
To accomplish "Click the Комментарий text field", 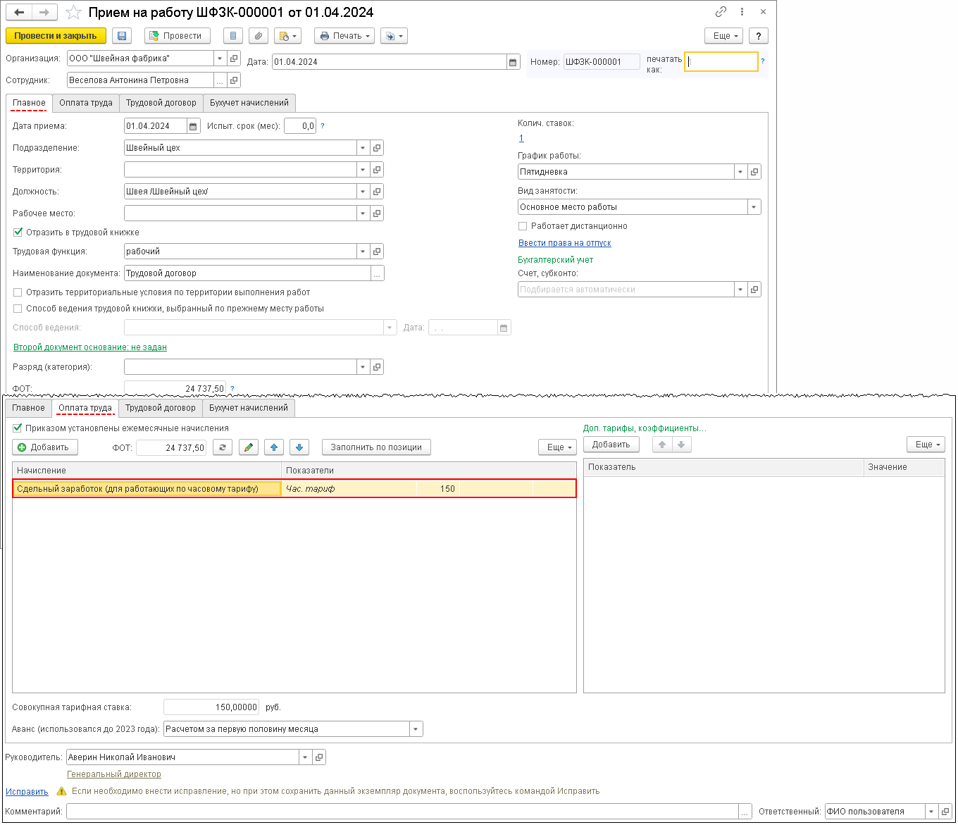I will [x=402, y=812].
